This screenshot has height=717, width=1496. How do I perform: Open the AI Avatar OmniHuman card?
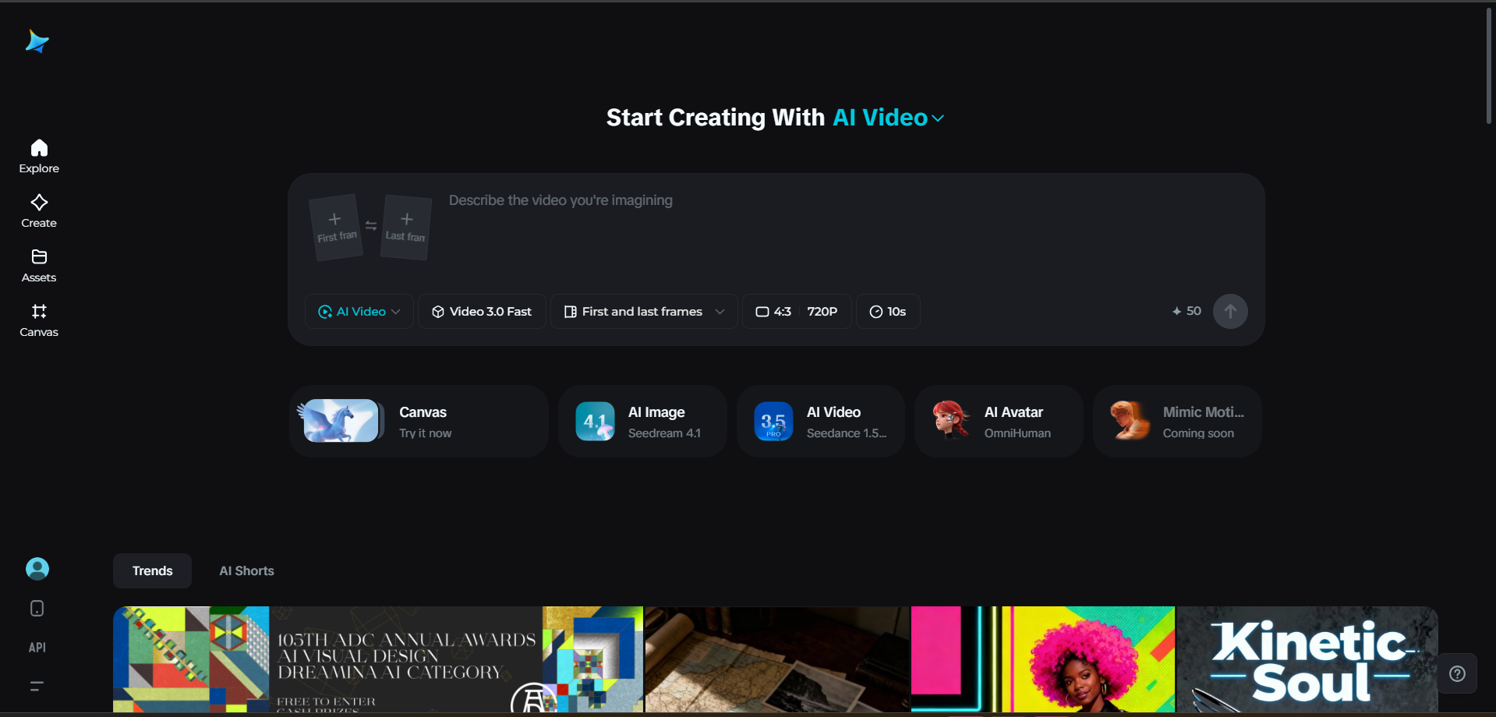point(999,422)
